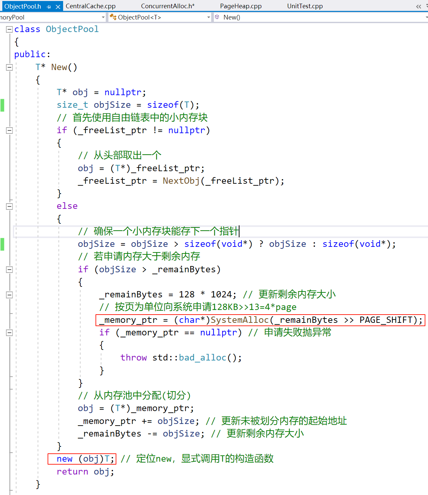Viewport: 428px width, 495px height.
Task: Collapse the else block outline
Action: point(9,207)
